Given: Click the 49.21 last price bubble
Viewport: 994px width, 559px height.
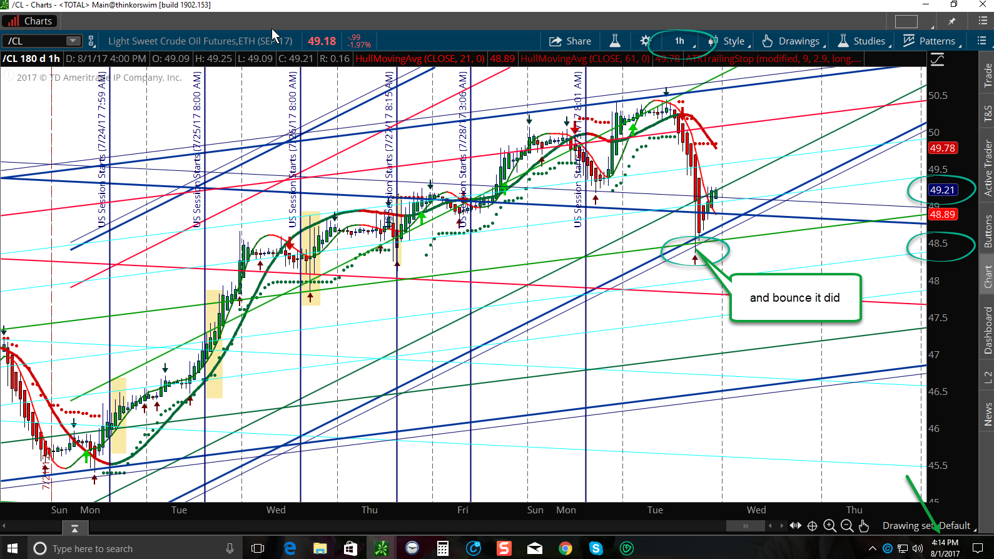Looking at the screenshot, I should (x=943, y=190).
